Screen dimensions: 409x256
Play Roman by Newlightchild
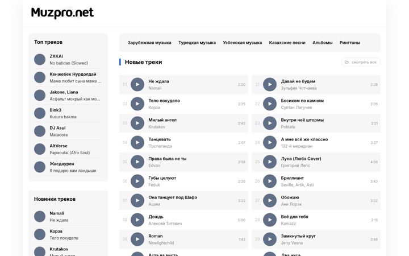(137, 239)
